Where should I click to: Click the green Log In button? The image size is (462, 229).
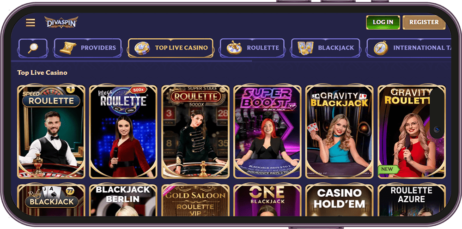pos(383,22)
